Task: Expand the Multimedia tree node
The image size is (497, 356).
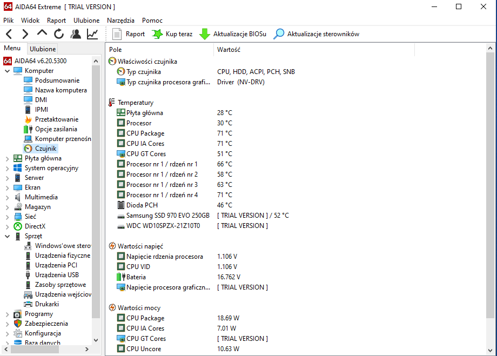Action: pos(7,198)
